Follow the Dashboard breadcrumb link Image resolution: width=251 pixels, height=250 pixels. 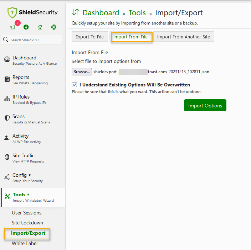(101, 13)
